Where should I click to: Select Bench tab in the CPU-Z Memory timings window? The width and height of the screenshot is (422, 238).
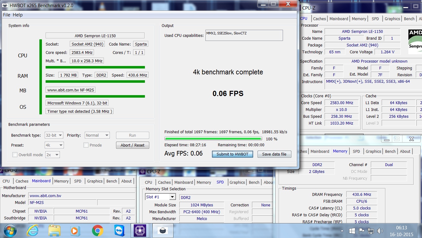point(390,151)
